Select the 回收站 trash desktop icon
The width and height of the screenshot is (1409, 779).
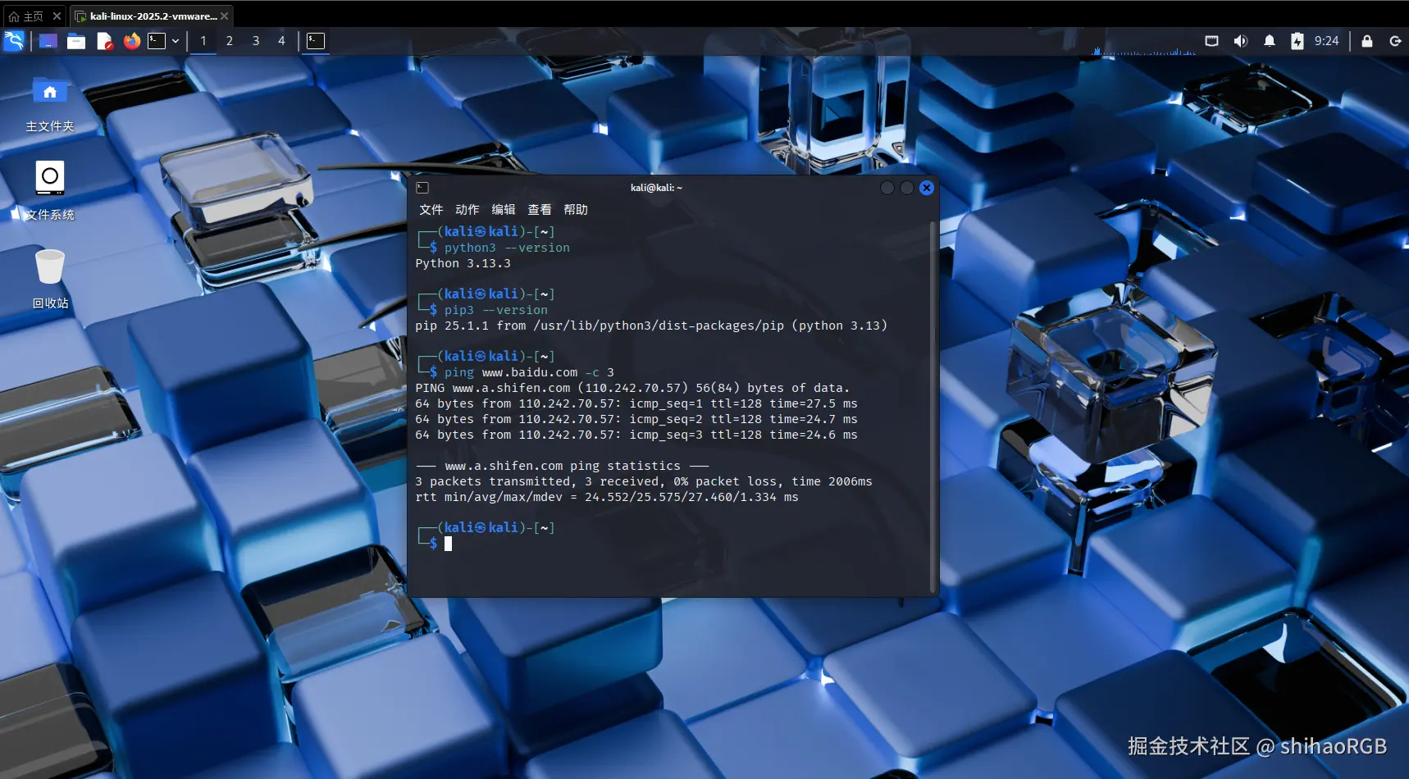point(50,280)
